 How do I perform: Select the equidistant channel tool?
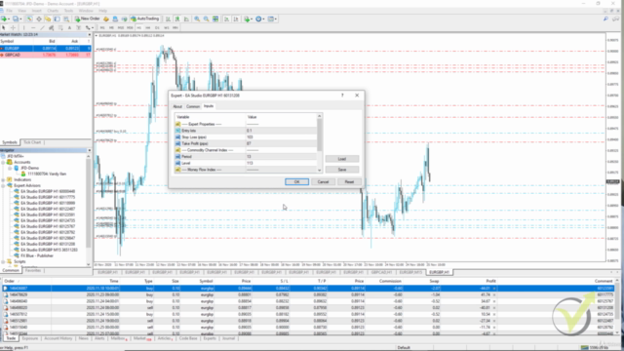(52, 28)
